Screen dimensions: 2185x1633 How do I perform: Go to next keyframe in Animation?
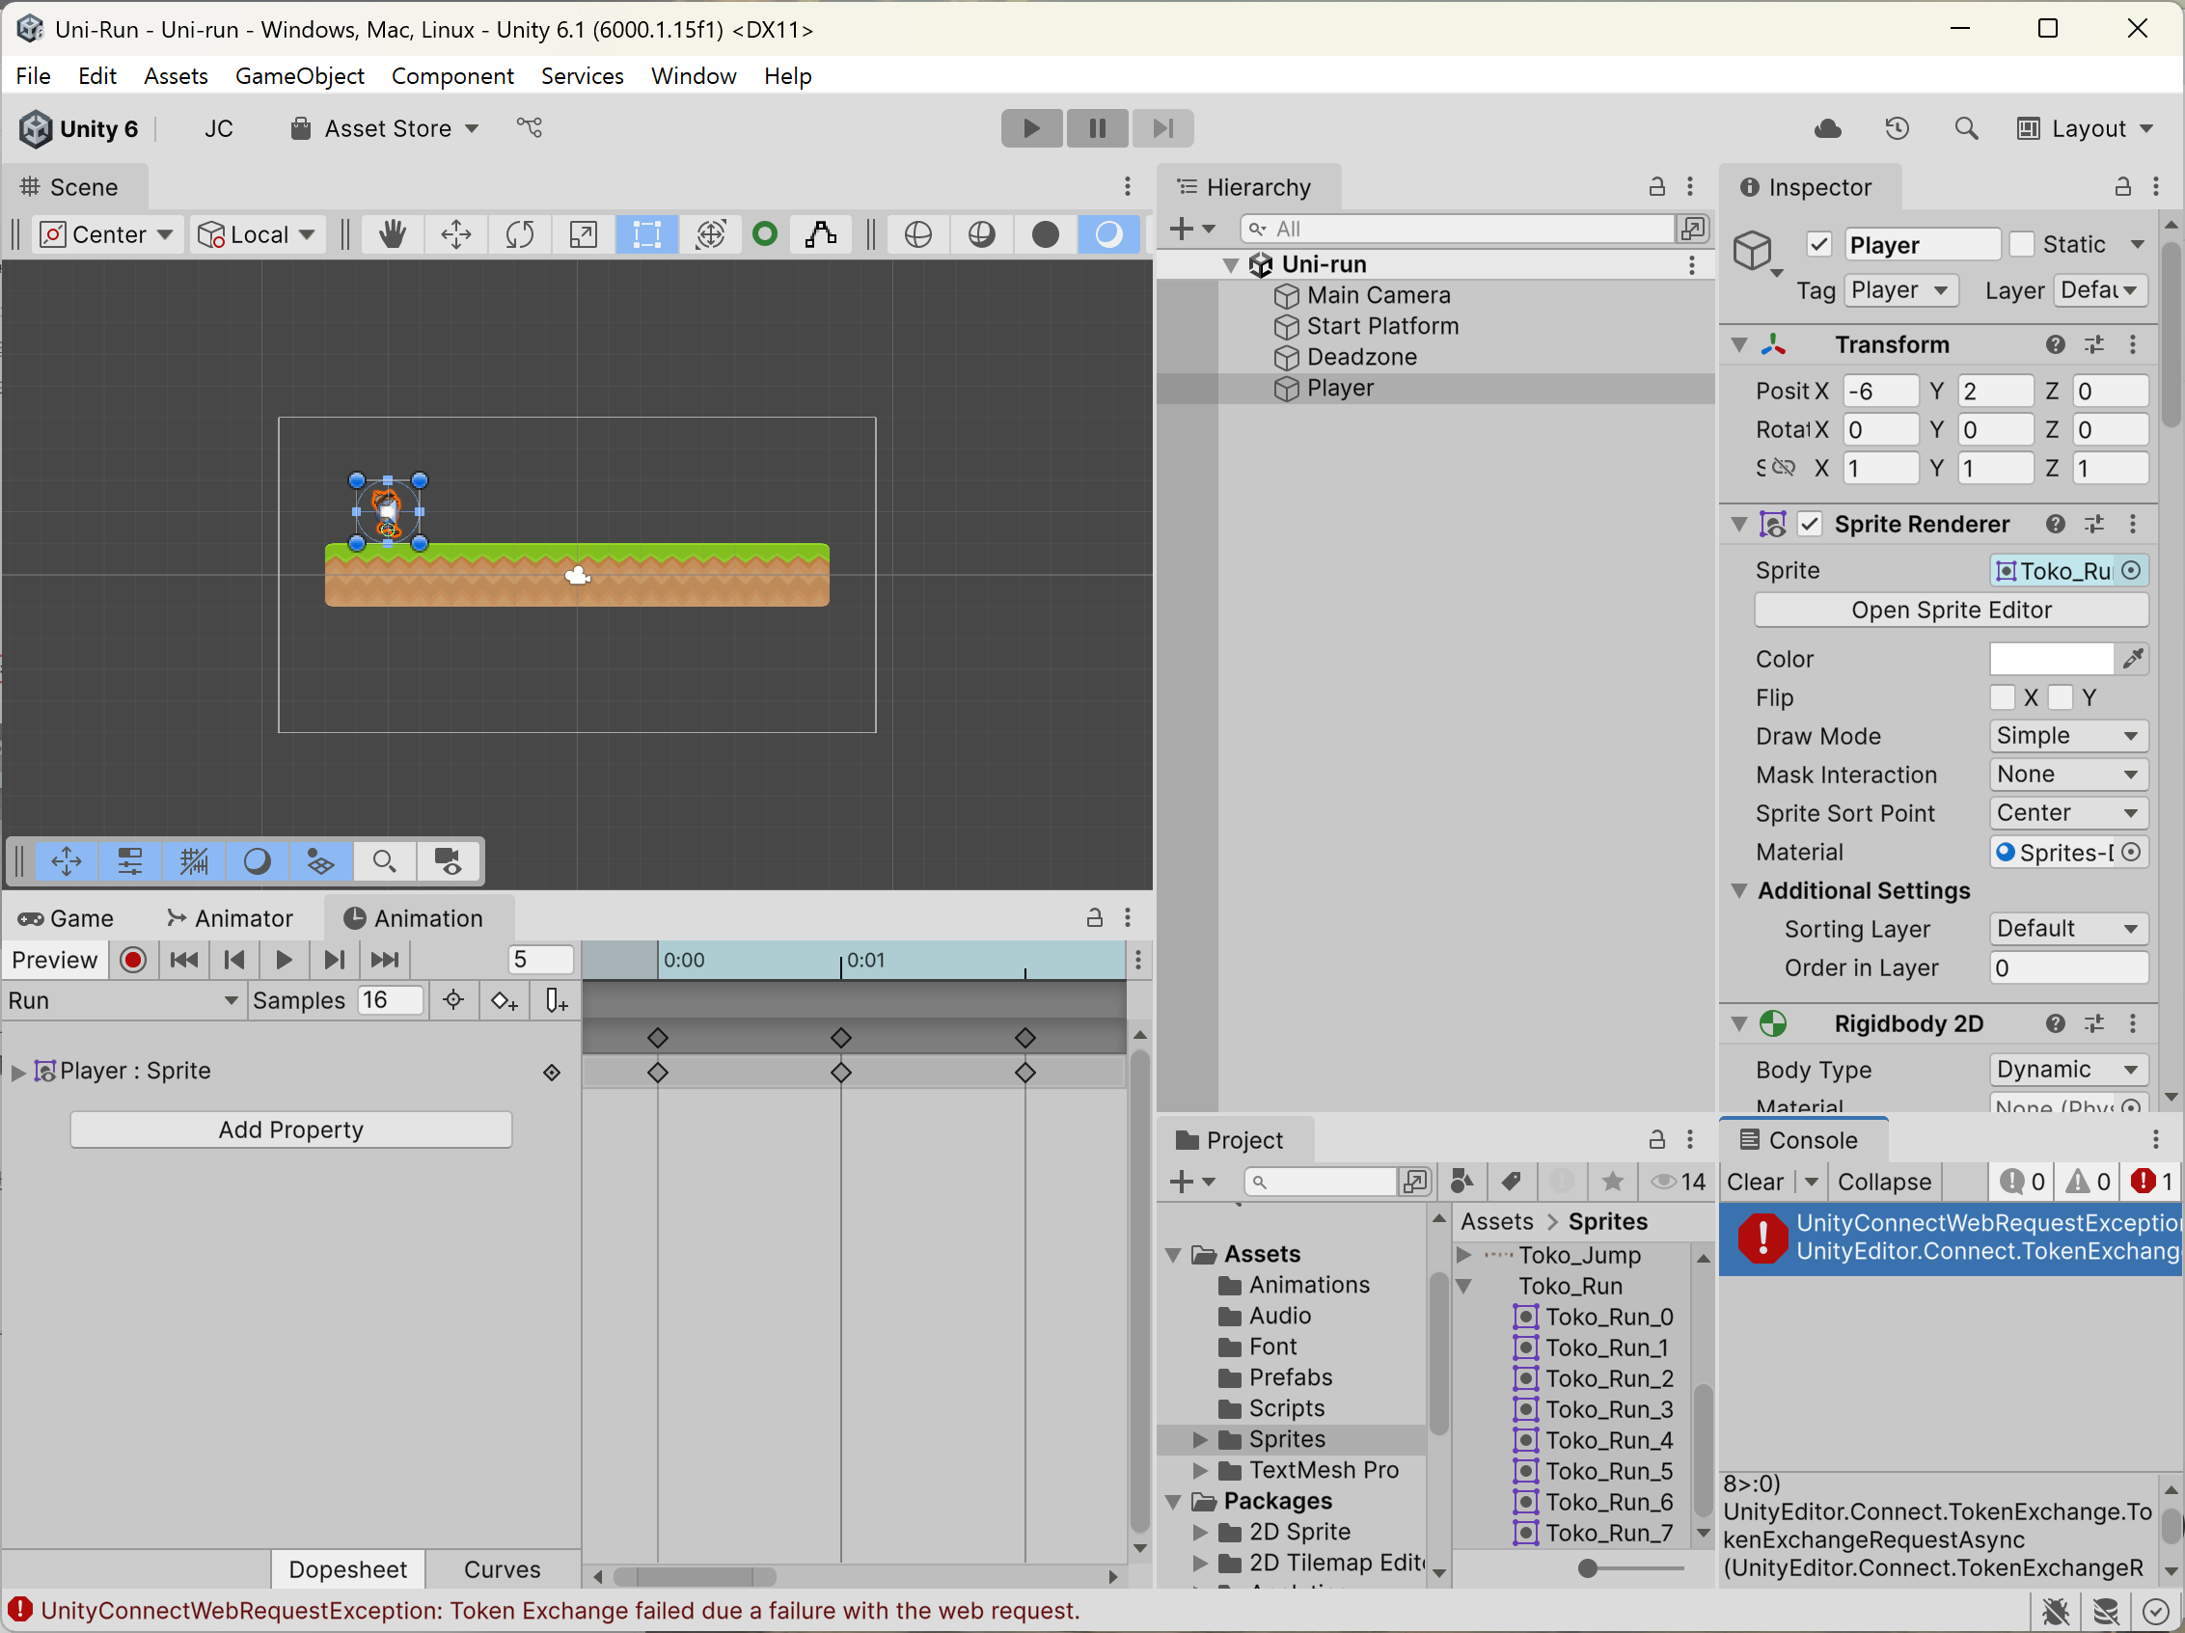point(334,959)
